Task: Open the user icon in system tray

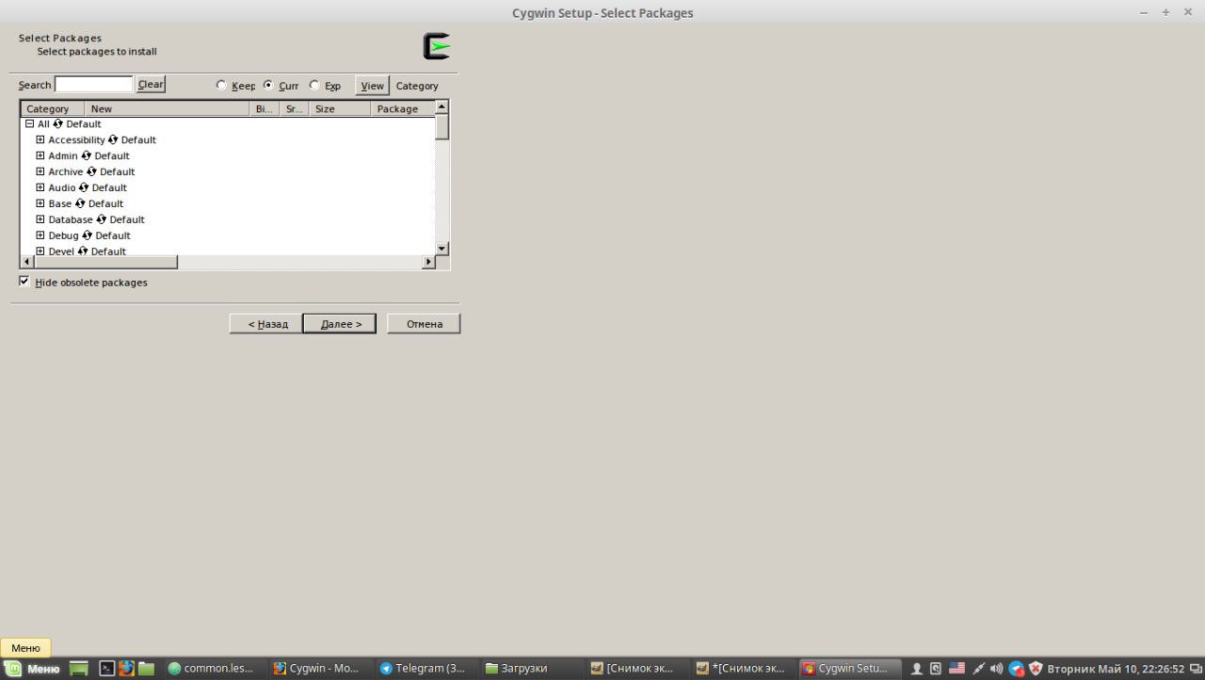Action: (916, 669)
